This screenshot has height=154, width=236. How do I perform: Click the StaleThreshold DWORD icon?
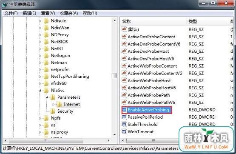[125, 124]
